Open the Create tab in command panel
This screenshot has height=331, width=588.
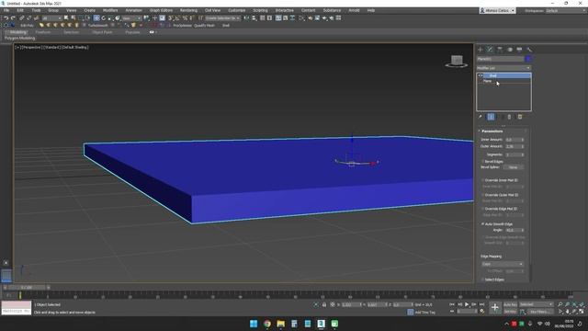click(481, 50)
